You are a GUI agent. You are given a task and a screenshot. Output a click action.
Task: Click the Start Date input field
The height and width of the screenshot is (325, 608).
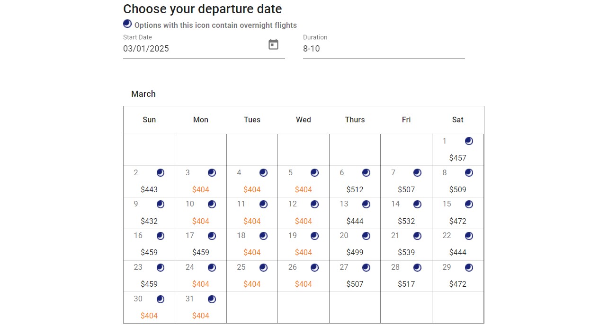(189, 49)
